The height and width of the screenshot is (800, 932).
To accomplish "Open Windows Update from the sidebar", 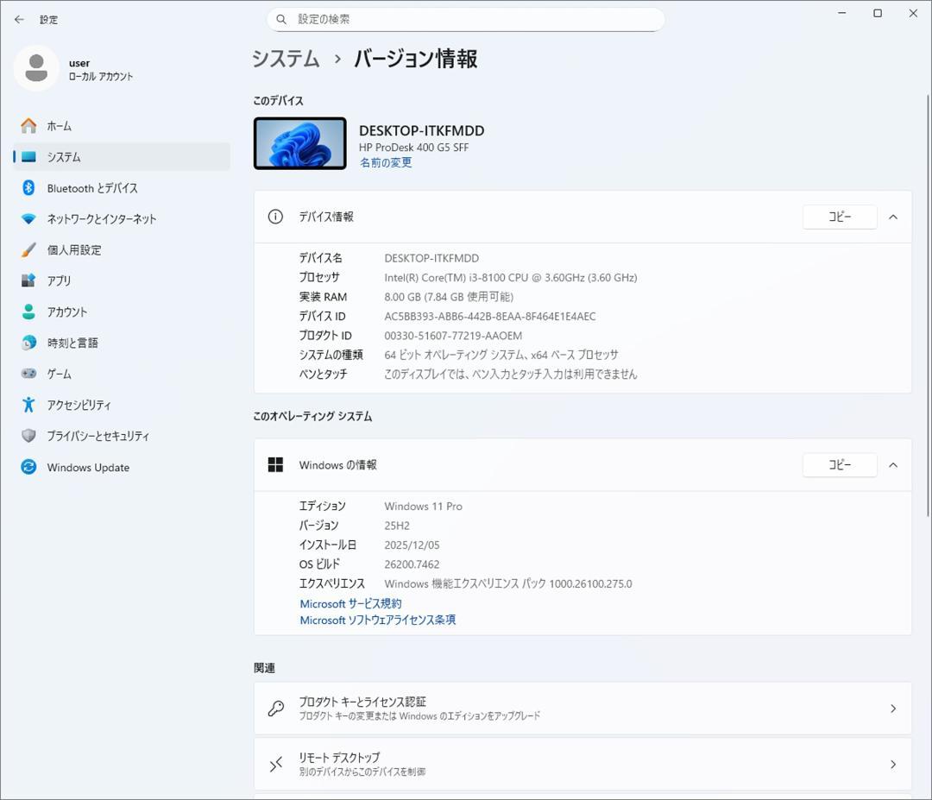I will point(87,467).
